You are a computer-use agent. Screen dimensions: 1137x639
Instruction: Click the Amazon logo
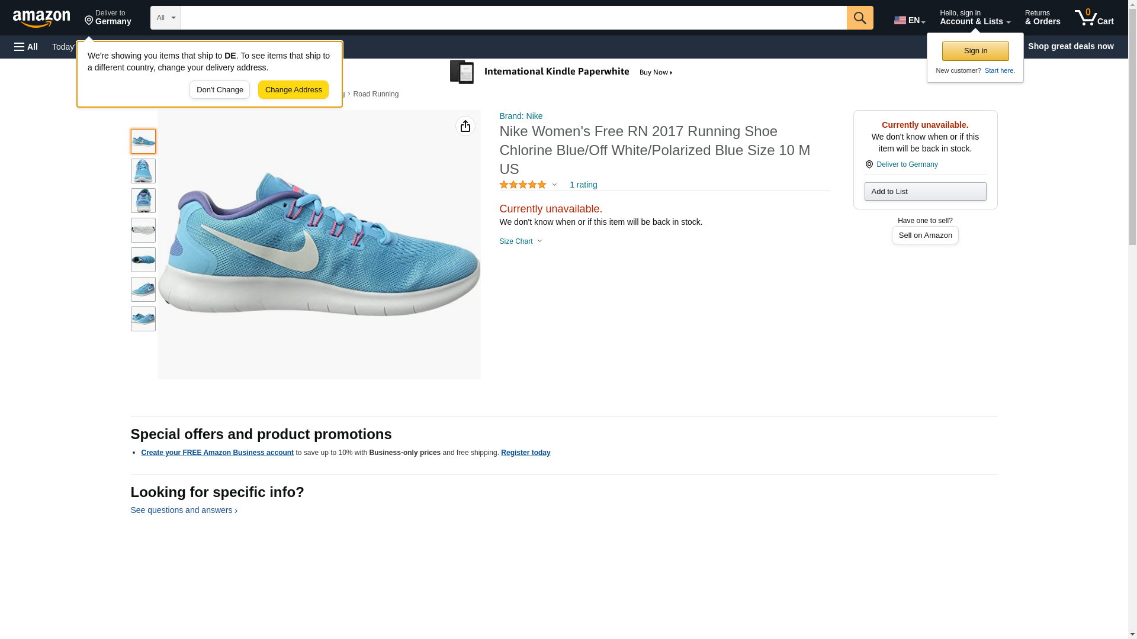tap(41, 19)
